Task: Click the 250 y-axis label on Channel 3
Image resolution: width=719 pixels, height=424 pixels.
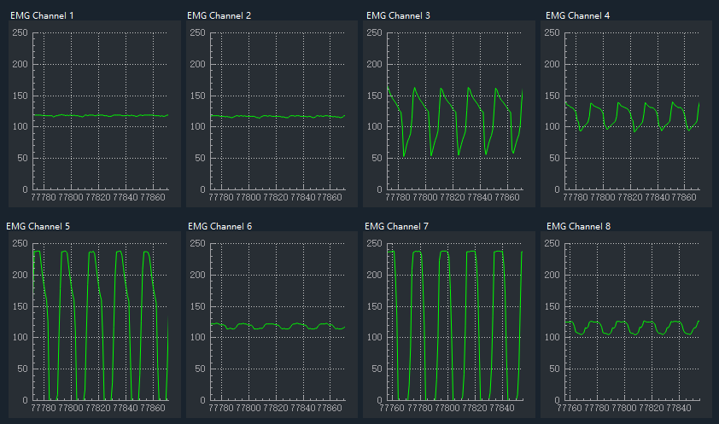Action: [x=372, y=33]
